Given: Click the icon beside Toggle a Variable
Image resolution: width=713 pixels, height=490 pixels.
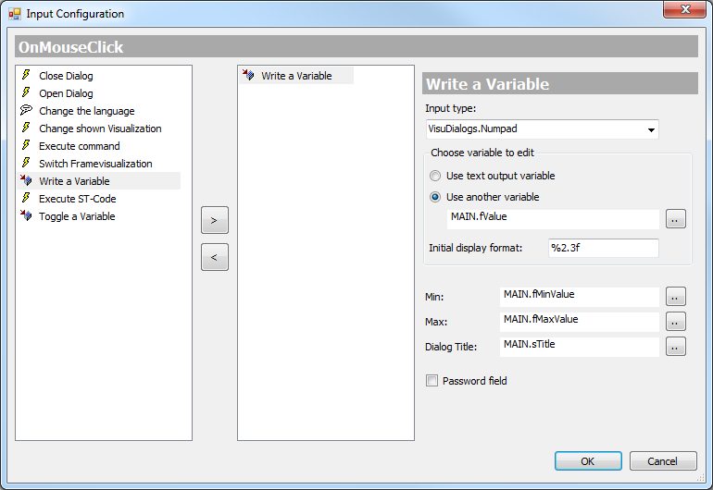Looking at the screenshot, I should [26, 215].
